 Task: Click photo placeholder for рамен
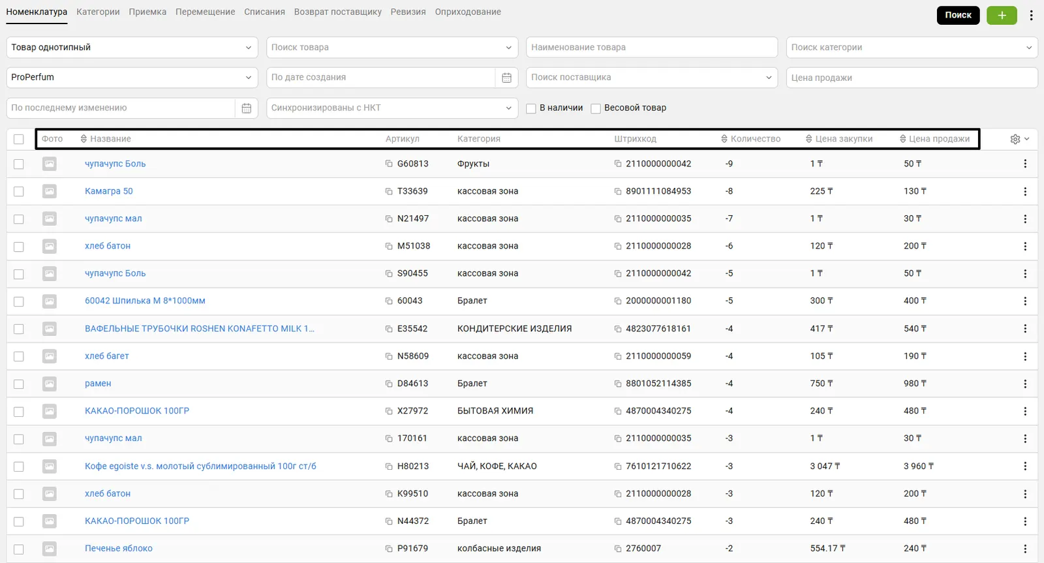(50, 384)
